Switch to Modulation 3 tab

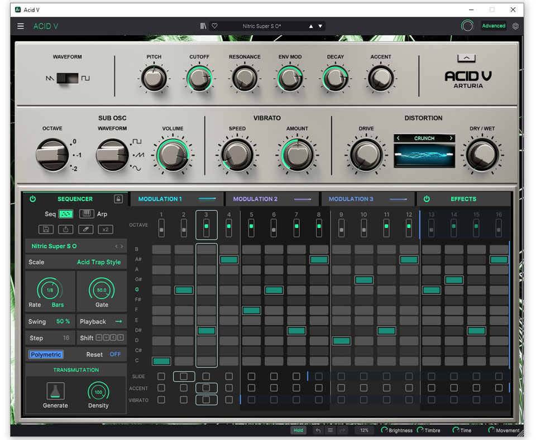coord(367,199)
